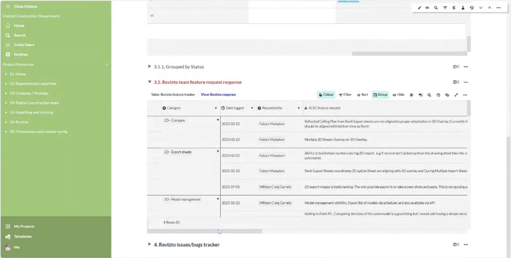Screen dimensions: 511x258
Task: Open more options for section 3.1.1
Action: [466, 67]
